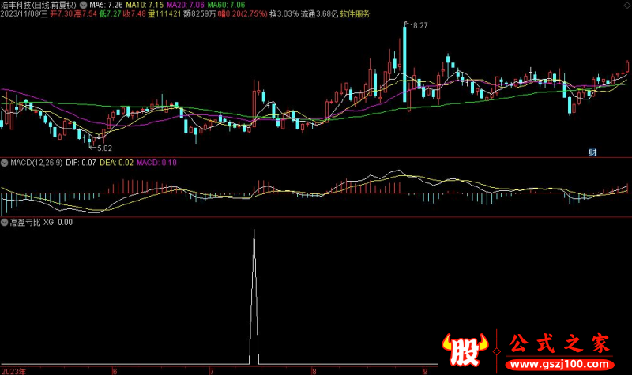Image resolution: width=632 pixels, height=375 pixels.
Task: Click the float value 流通3.68亿
Action: [x=319, y=14]
